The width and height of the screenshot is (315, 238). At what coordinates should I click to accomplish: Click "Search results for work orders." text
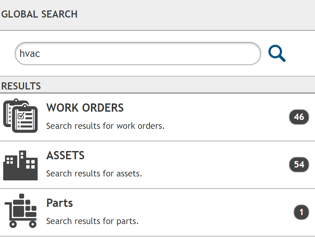point(105,126)
